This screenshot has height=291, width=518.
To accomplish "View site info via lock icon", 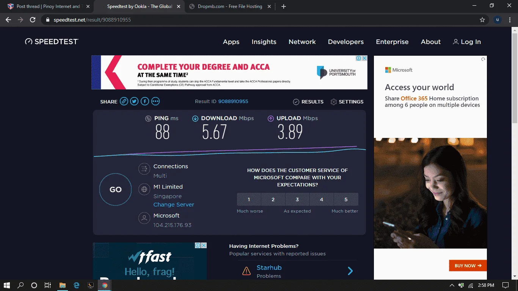I will 47,20.
